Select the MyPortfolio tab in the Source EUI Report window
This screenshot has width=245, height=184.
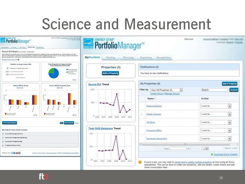tap(5, 47)
